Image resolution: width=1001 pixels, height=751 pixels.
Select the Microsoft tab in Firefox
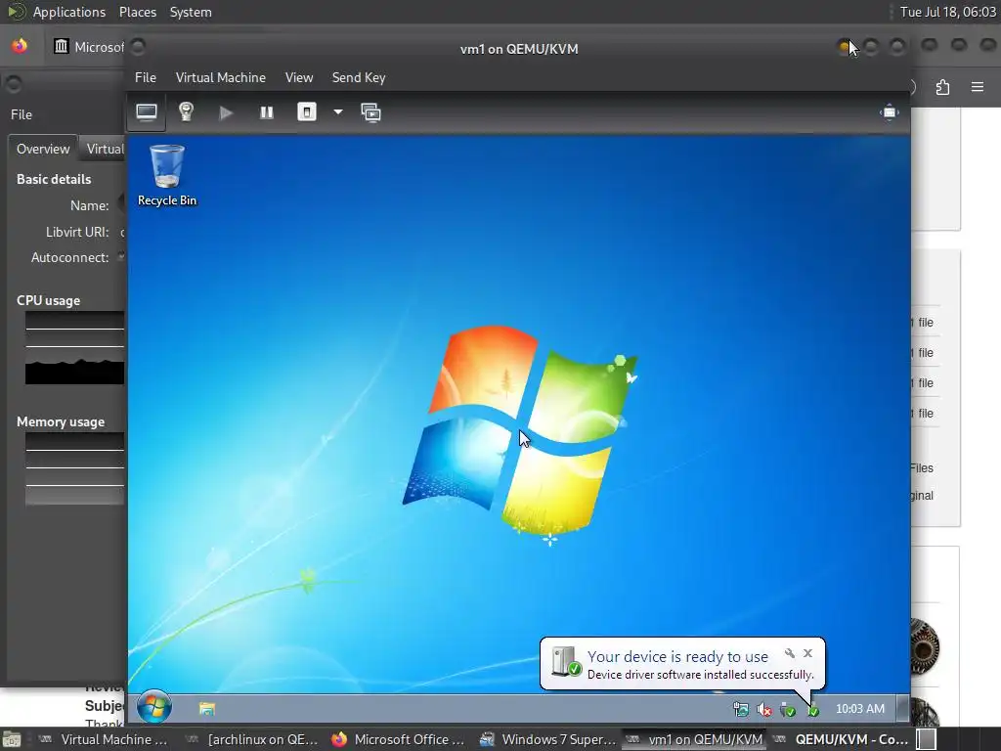tap(89, 47)
